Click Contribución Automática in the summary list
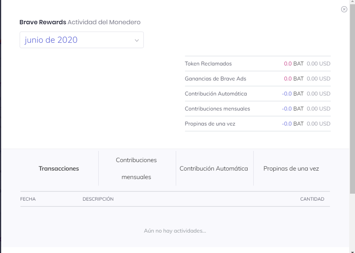This screenshot has width=355, height=253. click(216, 94)
